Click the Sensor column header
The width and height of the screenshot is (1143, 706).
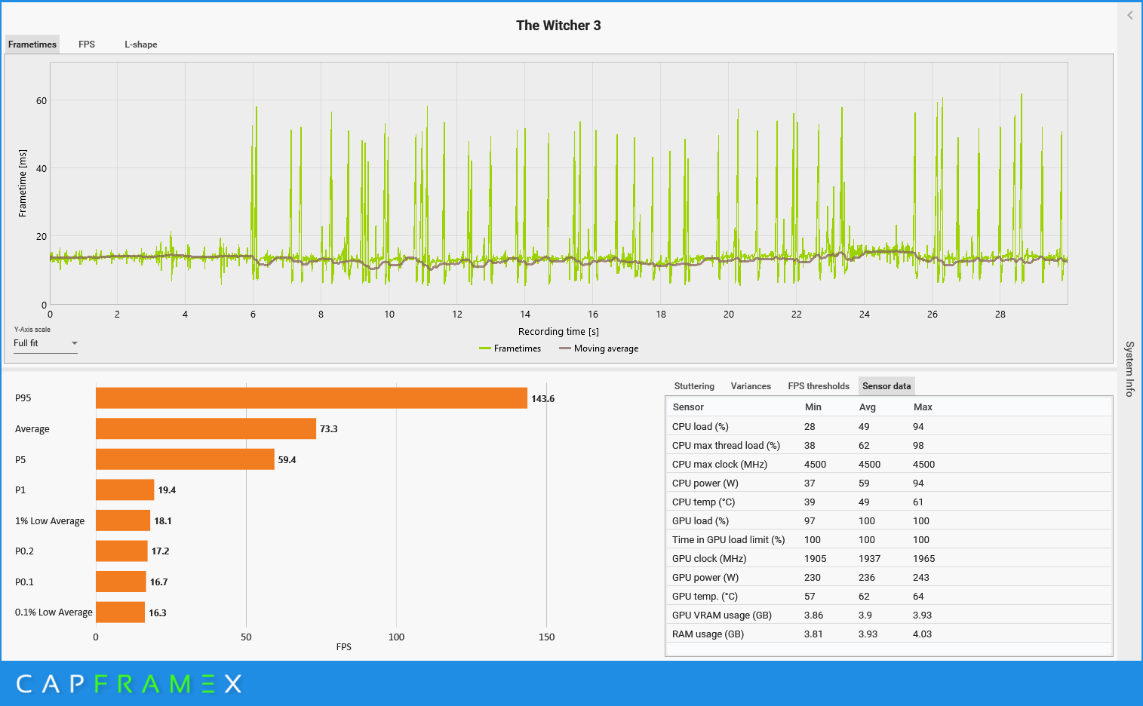click(x=688, y=407)
